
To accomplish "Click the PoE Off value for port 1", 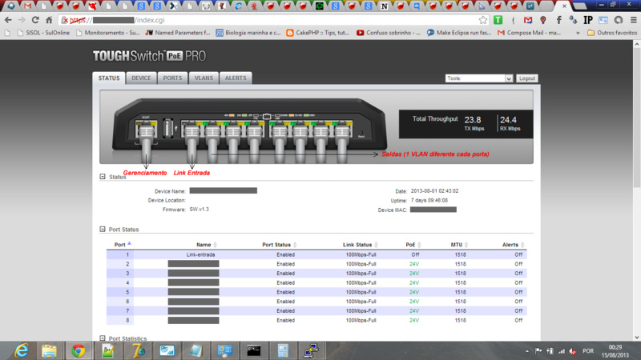I will pos(415,254).
